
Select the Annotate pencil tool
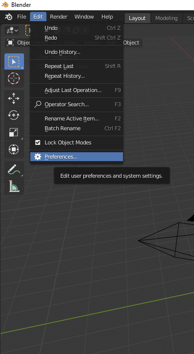coord(14,169)
